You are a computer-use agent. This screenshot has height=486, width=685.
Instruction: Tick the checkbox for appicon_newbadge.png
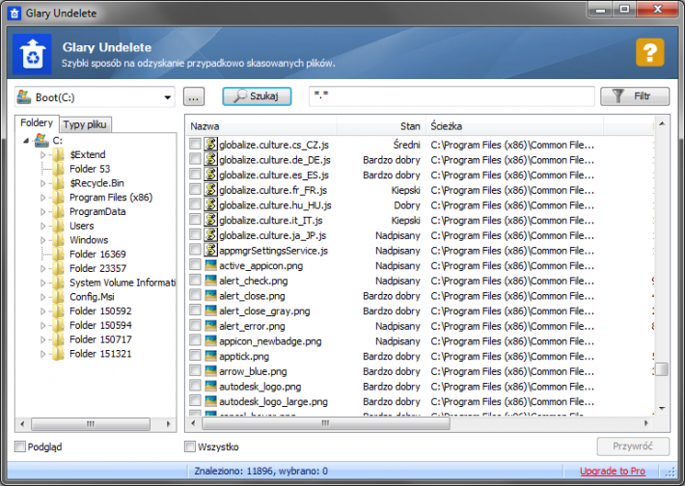coord(195,340)
